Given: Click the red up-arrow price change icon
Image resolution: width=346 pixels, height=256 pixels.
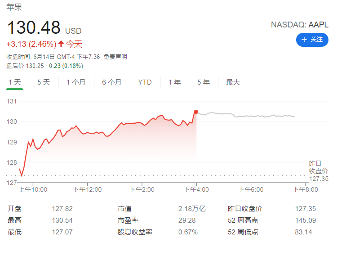Looking at the screenshot, I should point(61,44).
